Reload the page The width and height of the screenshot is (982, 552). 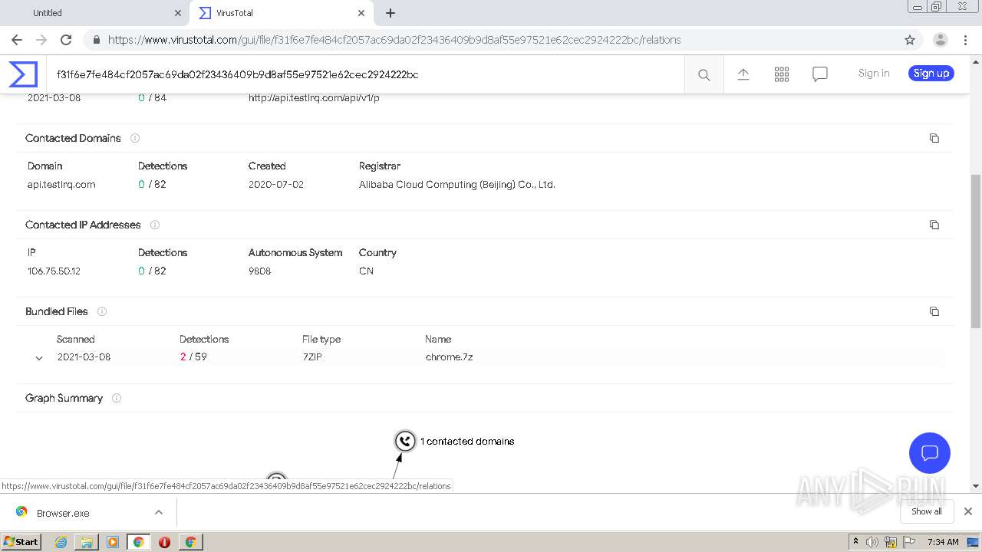[x=66, y=40]
